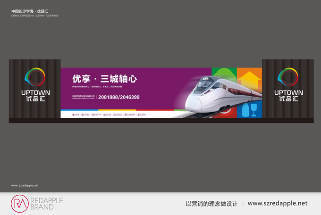The image size is (321, 215).
Task: Click the REDAPPLE BRAND circular RA logo
Action: 20,204
